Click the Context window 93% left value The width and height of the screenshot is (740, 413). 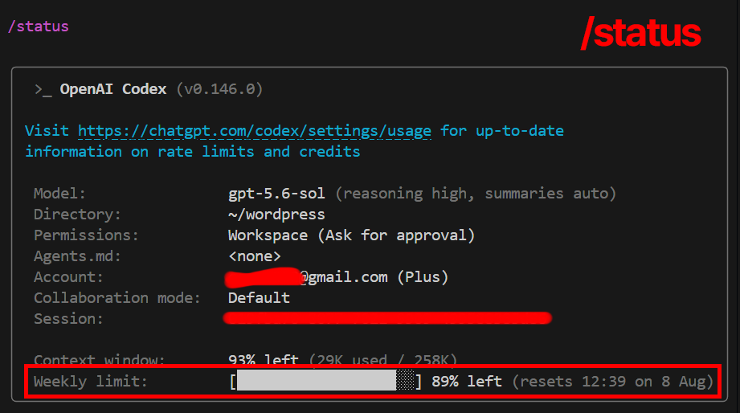[x=264, y=360]
